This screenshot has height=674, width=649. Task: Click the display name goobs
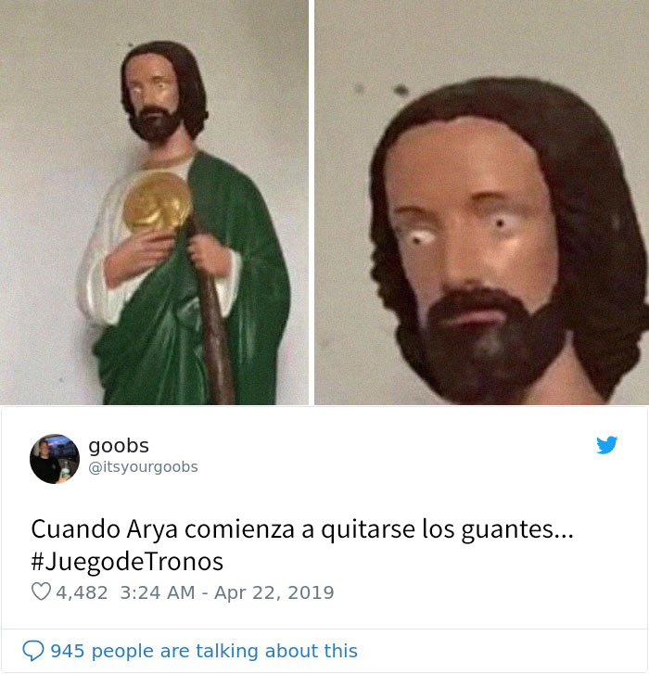(119, 445)
